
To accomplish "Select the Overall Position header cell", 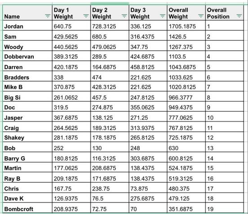I will pyautogui.click(x=225, y=13).
